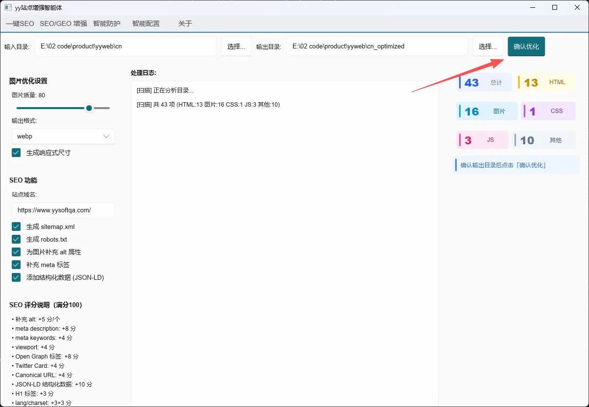This screenshot has width=589, height=407.
Task: Open the SEO/GEO 增强 menu
Action: coord(63,23)
